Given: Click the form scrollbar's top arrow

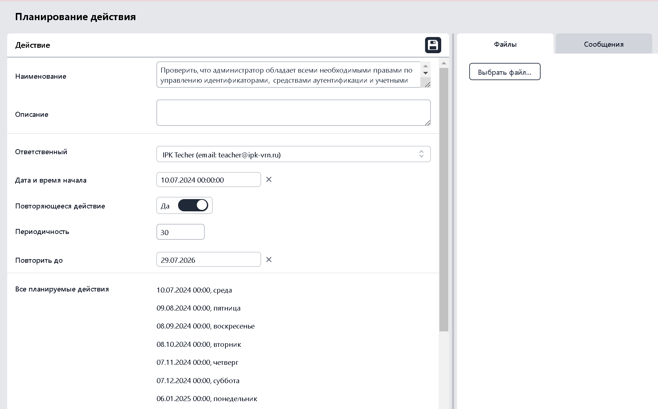Looking at the screenshot, I should 444,63.
